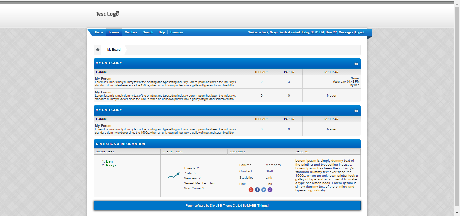Open the last post titled Name
Viewport: 460px width, 216px height.
tap(355, 78)
